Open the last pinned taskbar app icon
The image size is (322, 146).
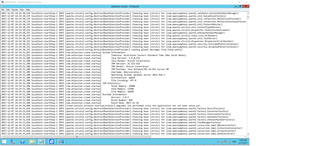pyautogui.click(x=61, y=141)
